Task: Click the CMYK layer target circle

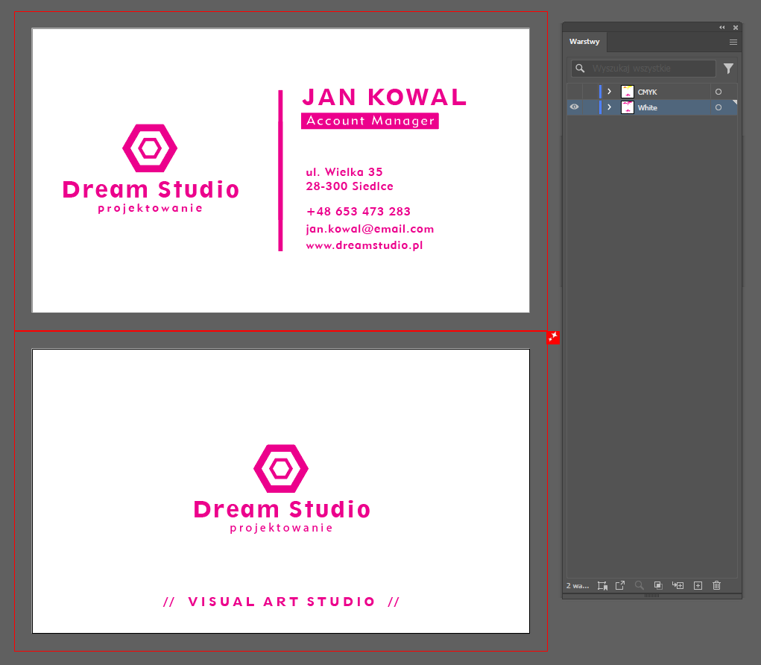Action: [x=719, y=92]
